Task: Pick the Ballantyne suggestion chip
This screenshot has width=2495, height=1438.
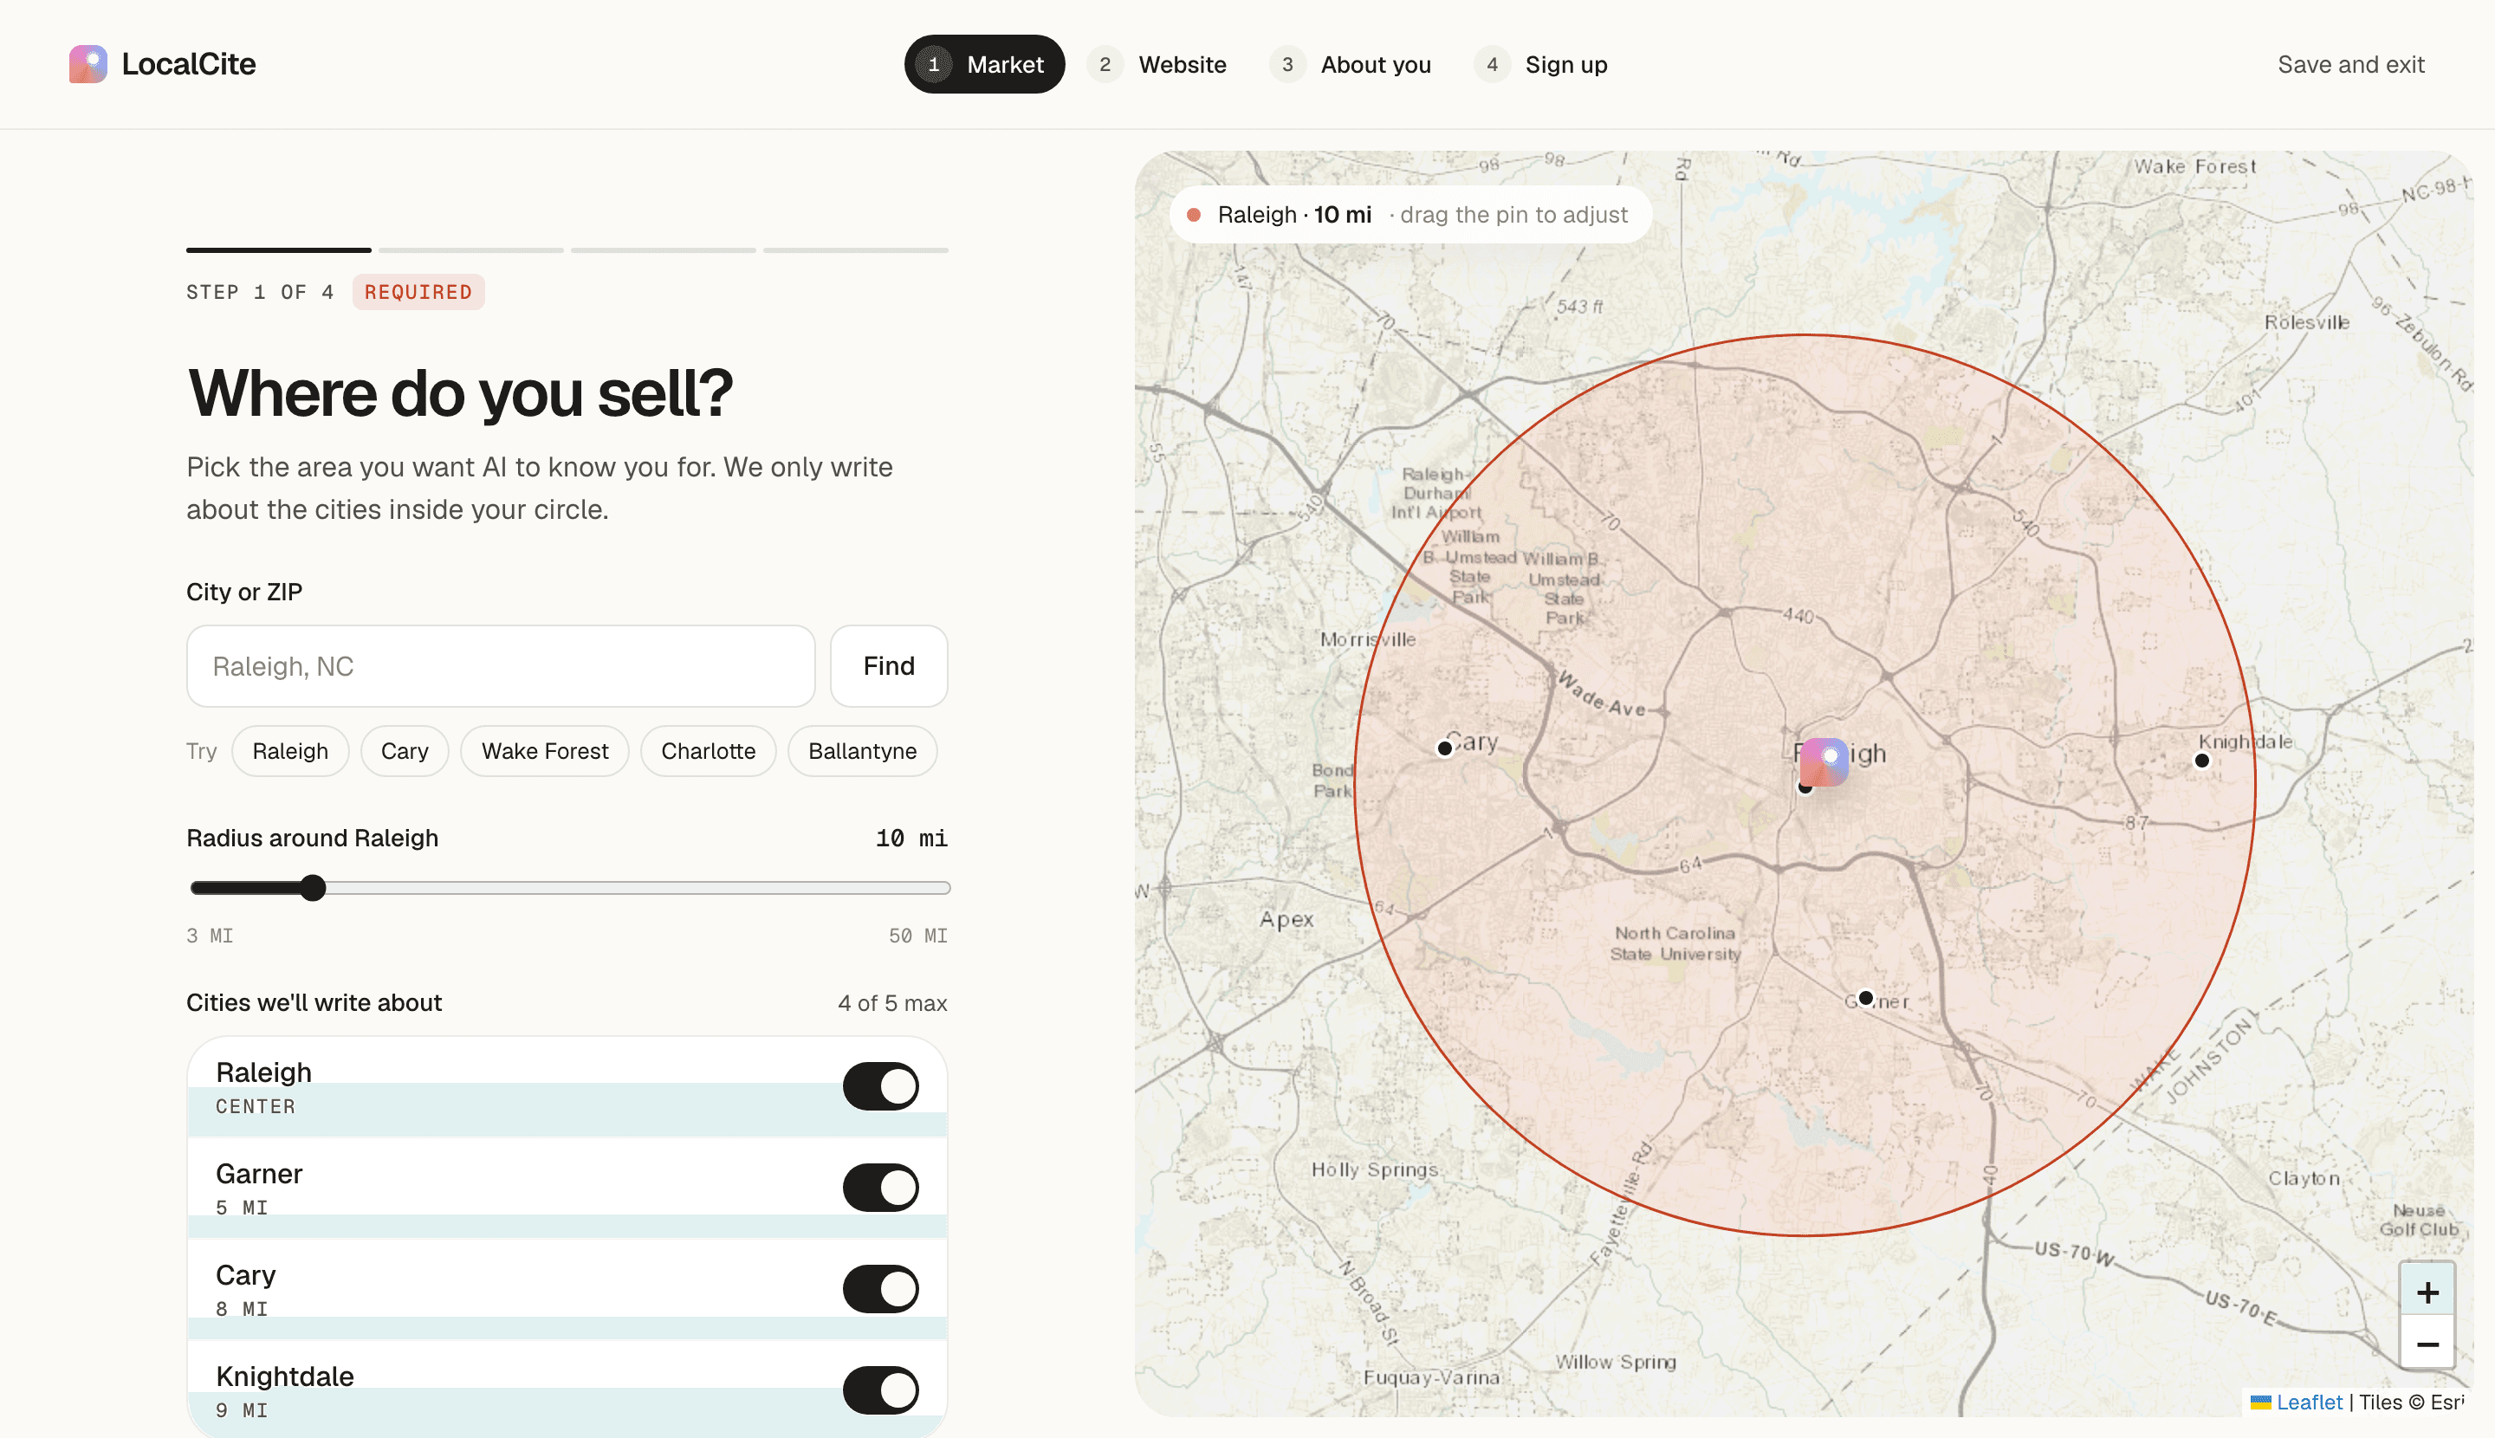Action: click(x=861, y=750)
